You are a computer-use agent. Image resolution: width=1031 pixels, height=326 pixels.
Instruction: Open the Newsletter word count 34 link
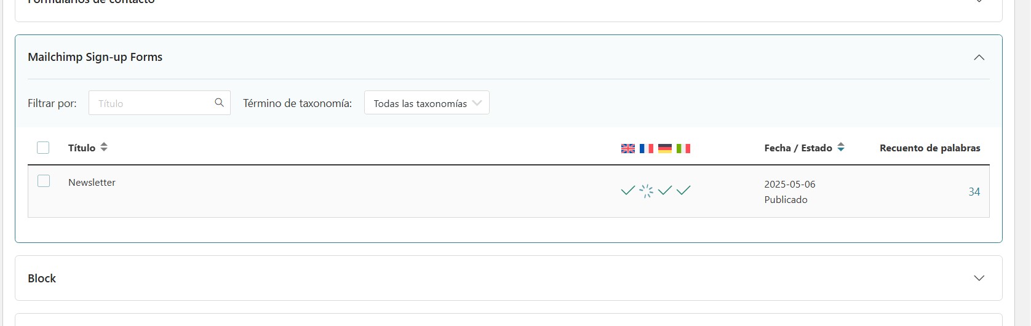974,192
